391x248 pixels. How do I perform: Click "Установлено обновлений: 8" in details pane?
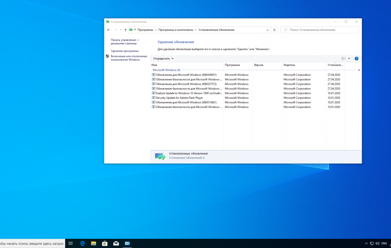click(x=187, y=158)
